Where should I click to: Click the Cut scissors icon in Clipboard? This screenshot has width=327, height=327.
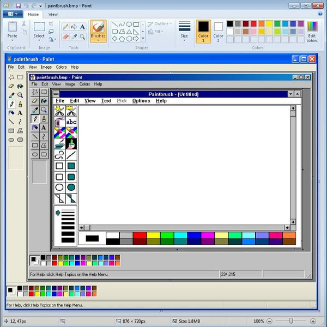(x=24, y=24)
